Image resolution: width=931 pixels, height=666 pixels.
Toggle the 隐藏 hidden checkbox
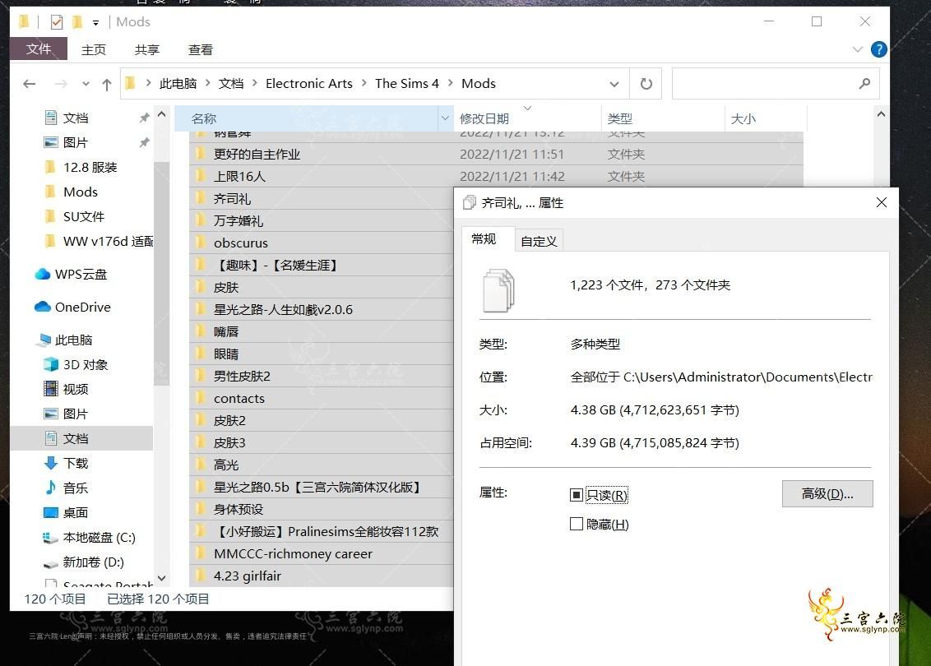(x=576, y=524)
